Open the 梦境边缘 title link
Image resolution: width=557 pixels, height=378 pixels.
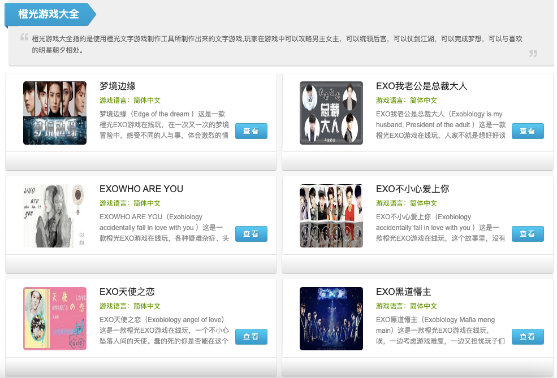click(118, 86)
